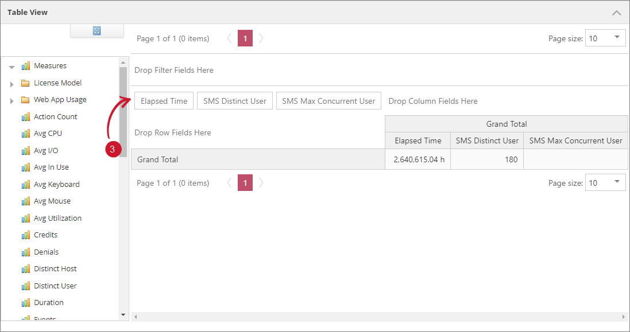This screenshot has height=332, width=630.
Task: Click next page arrow in bottom pager
Action: [261, 183]
